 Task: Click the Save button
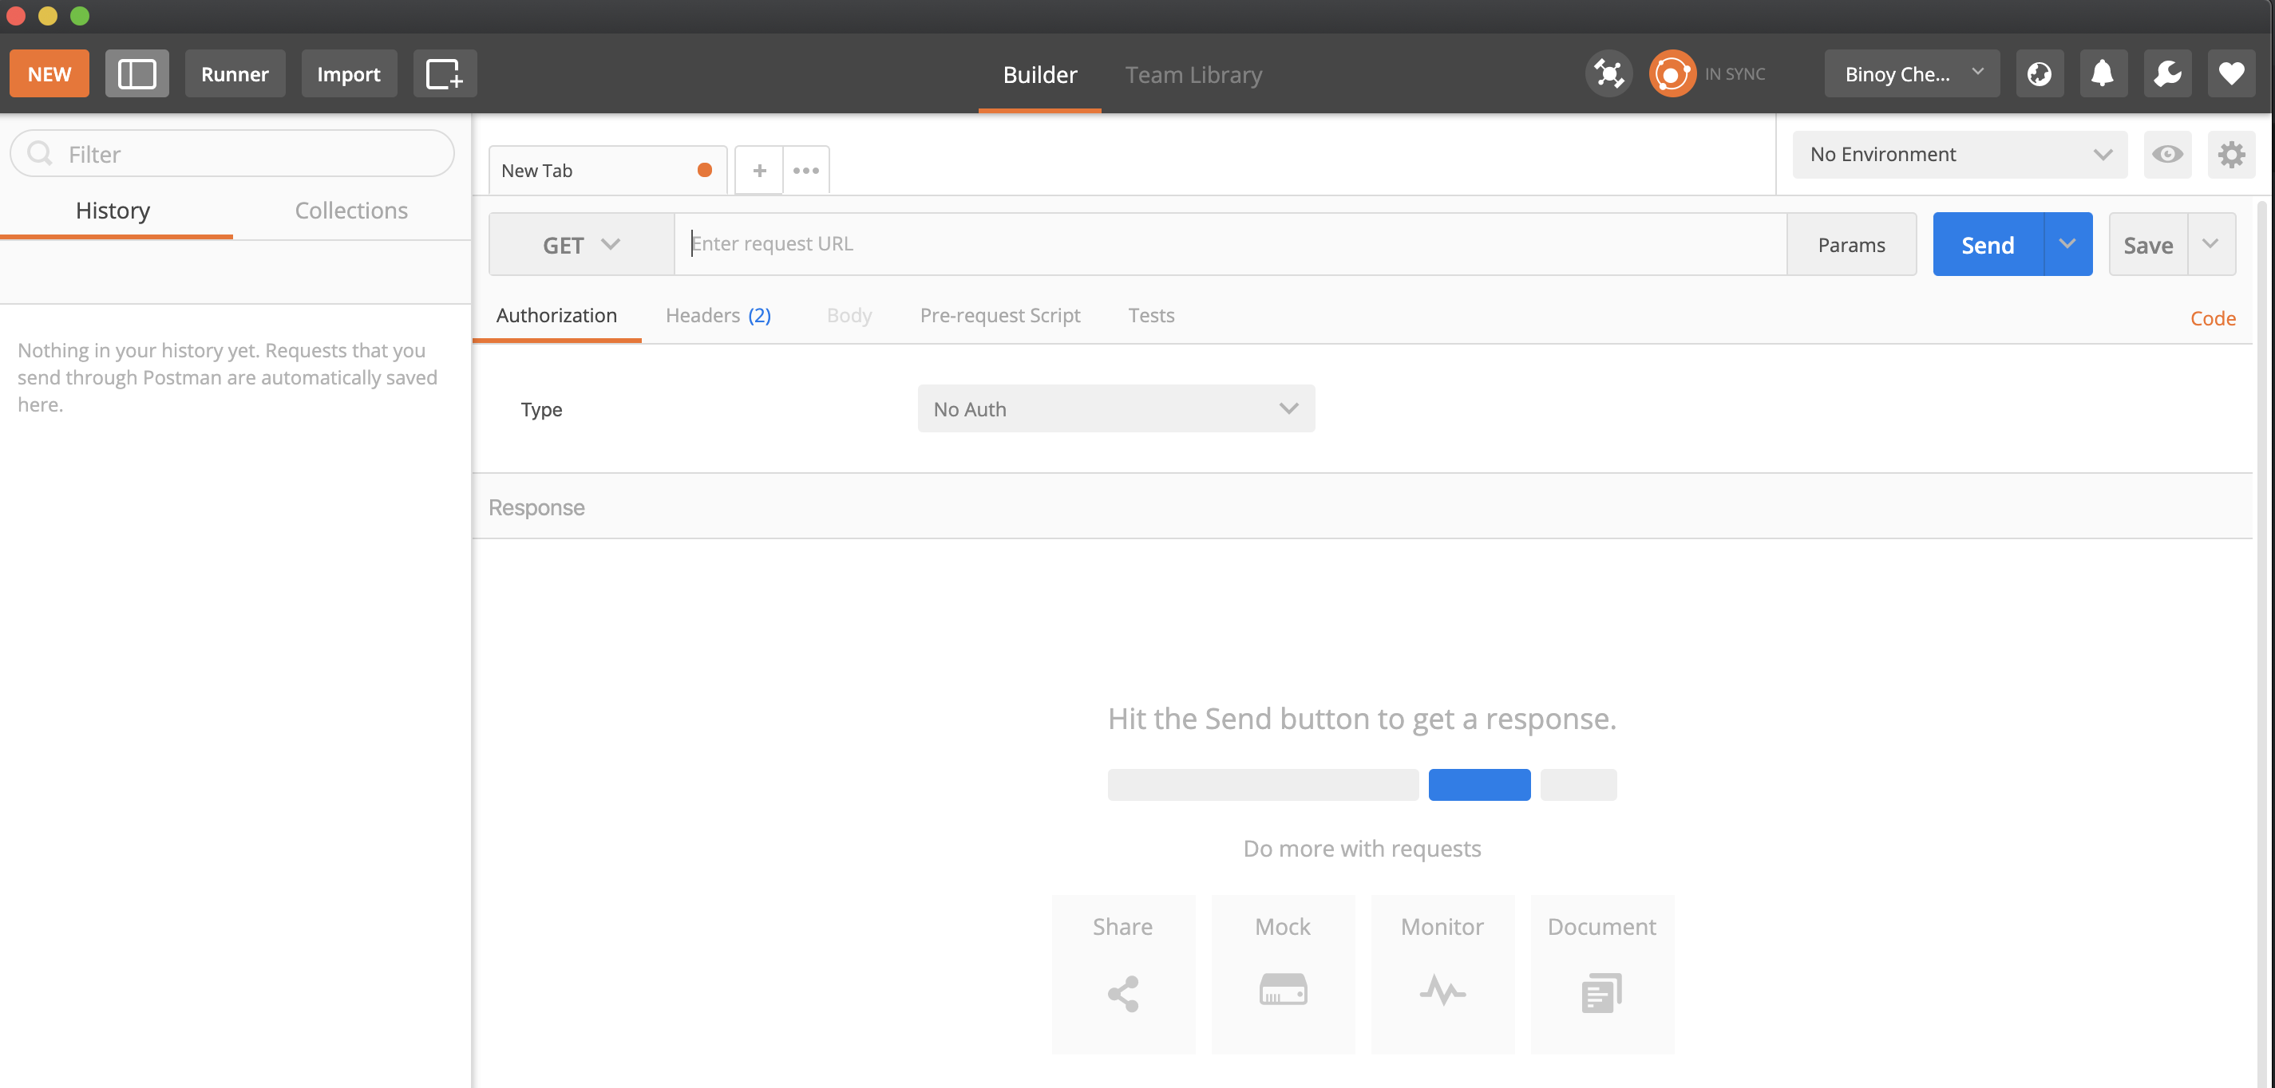(2148, 244)
